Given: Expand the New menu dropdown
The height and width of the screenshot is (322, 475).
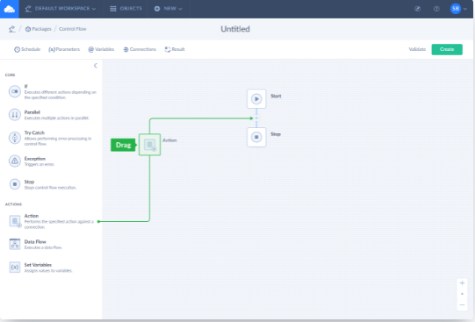Looking at the screenshot, I should [168, 9].
